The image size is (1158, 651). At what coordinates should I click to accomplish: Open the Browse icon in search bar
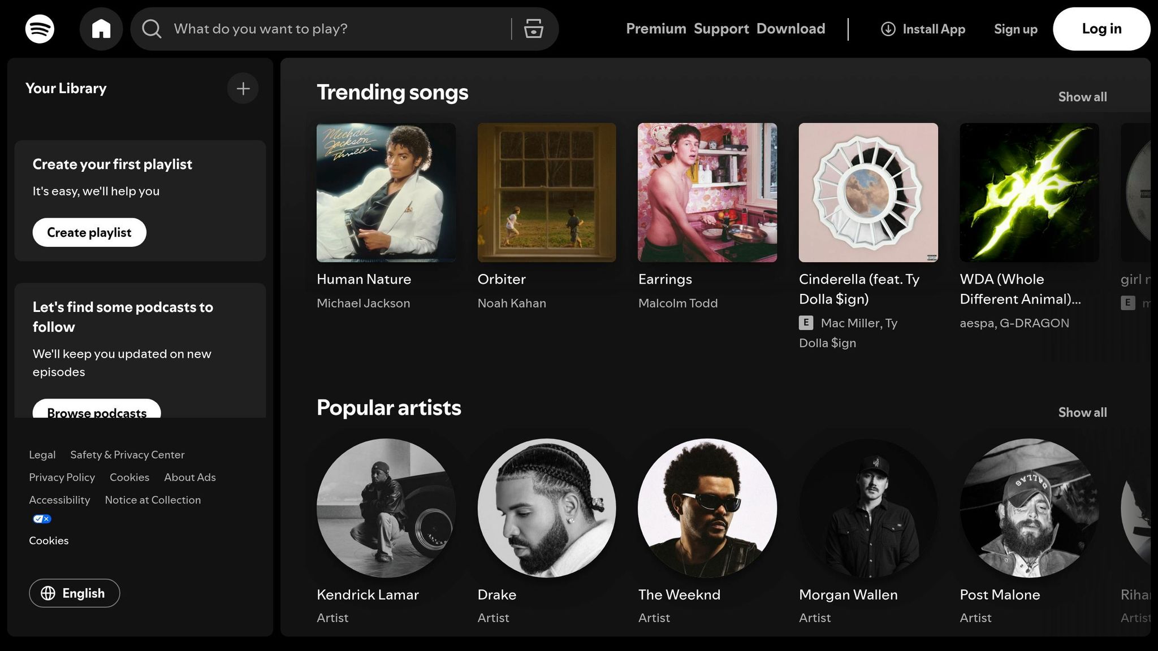(533, 29)
